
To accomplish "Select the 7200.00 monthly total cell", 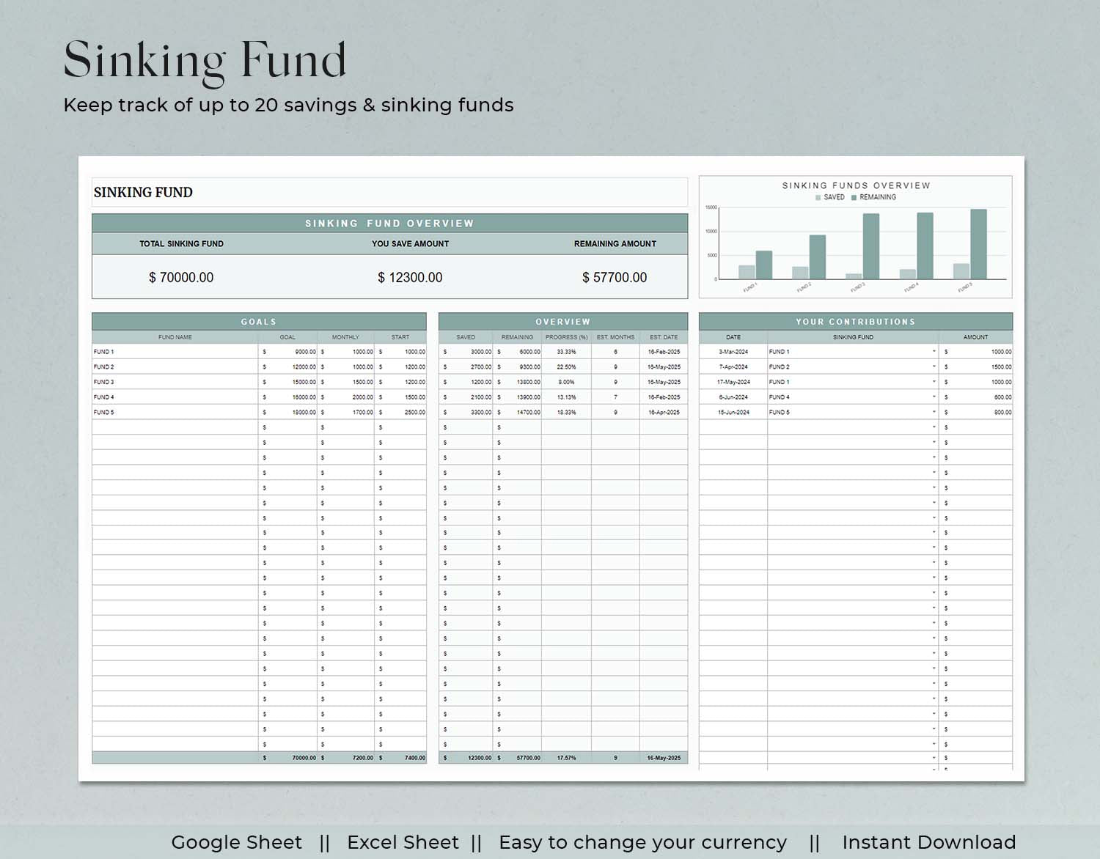I will [345, 758].
